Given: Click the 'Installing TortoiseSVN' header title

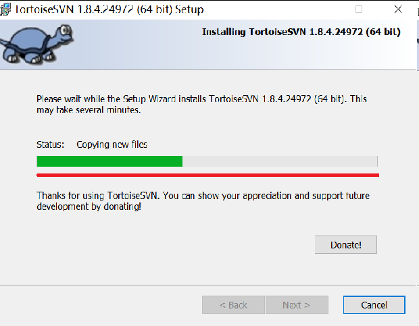Looking at the screenshot, I should tap(301, 32).
